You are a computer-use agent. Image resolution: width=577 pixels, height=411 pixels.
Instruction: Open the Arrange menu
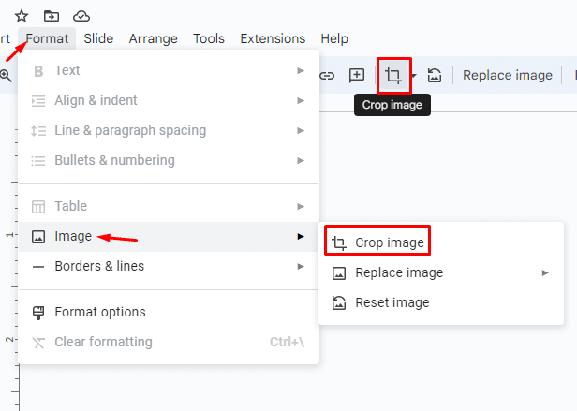[153, 38]
